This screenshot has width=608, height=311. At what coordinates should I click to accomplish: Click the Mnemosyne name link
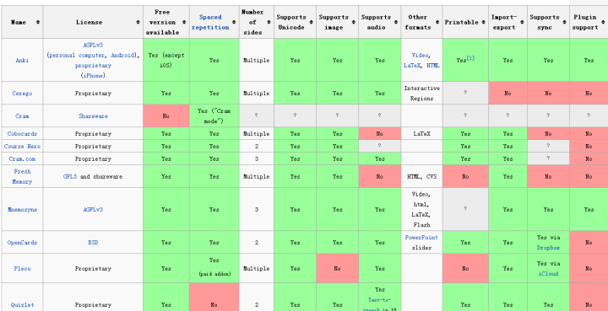[22, 210]
